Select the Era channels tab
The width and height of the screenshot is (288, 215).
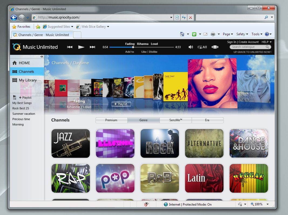[x=207, y=120]
